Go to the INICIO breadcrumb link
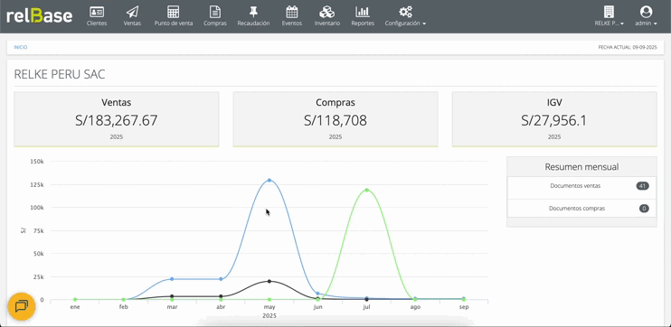This screenshot has width=671, height=327. coord(21,48)
